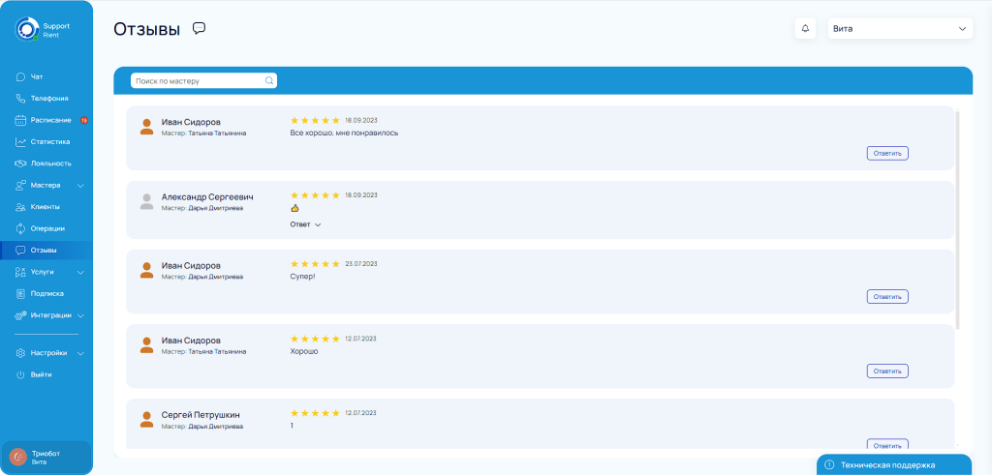Image resolution: width=992 pixels, height=475 pixels.
Task: Open the Вита account dropdown
Action: tap(899, 29)
